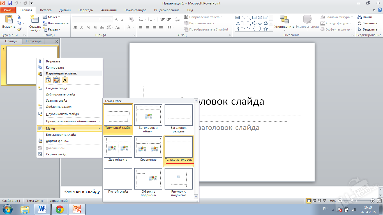Screen dimensions: 383x215
Task: Select the rectangle shape in Рисование gallery
Action: 255,17
